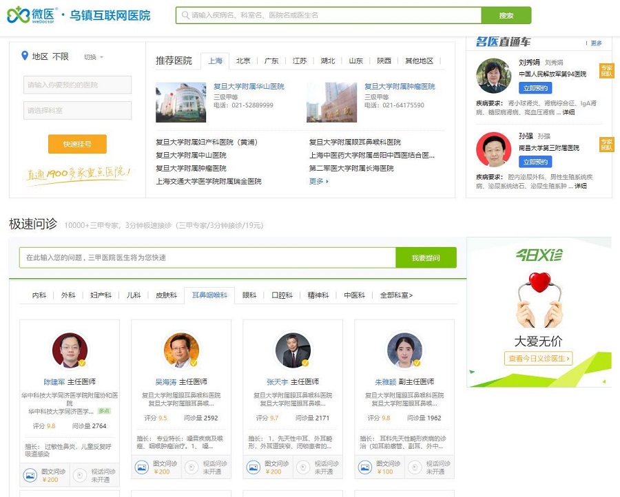Click the blue location pin icon
Screen dimensions: 620x497
(x=25, y=56)
